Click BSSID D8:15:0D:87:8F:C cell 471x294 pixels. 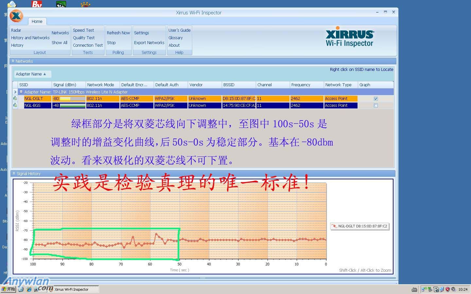click(x=239, y=98)
